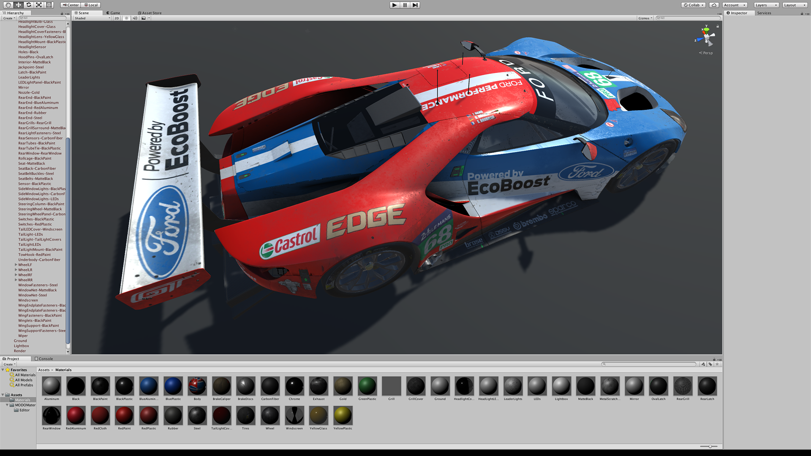Select the Rect Transform tool
This screenshot has height=456, width=811.
point(49,5)
